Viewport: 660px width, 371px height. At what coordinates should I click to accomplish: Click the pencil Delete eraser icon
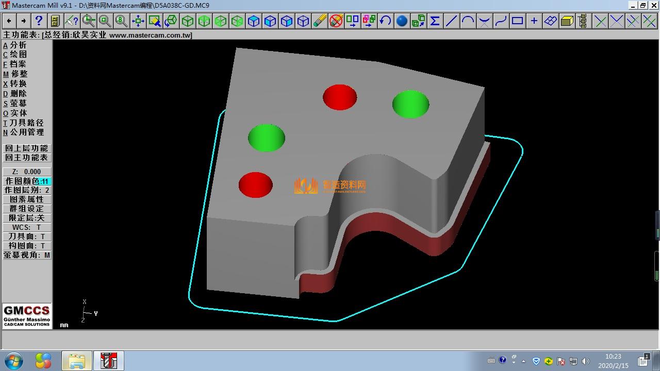320,21
